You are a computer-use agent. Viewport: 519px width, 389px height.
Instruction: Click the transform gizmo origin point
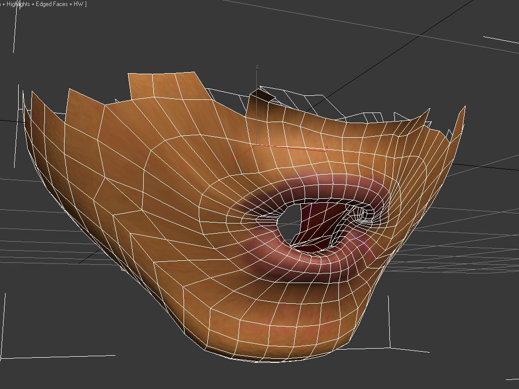257,145
